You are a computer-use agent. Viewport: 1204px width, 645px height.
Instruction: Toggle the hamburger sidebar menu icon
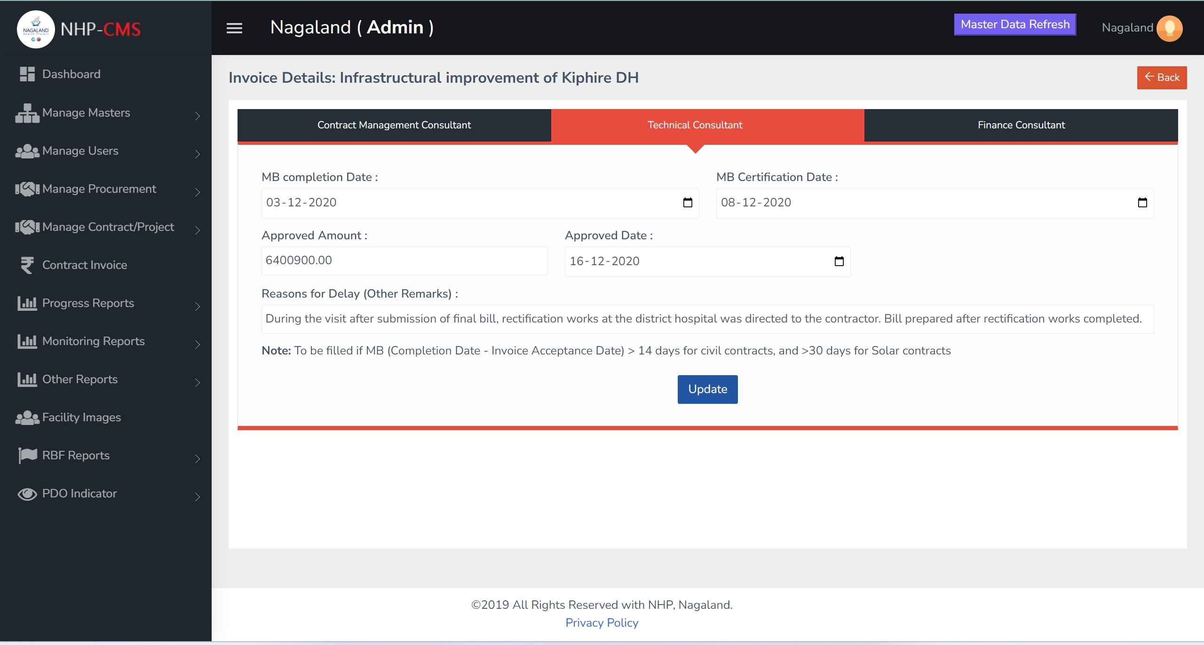(x=234, y=28)
